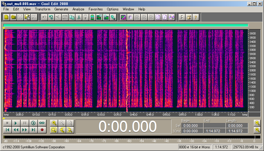
Task: Click the bright vertical spike near 0:38 in spectrogram
Action: coord(127,70)
